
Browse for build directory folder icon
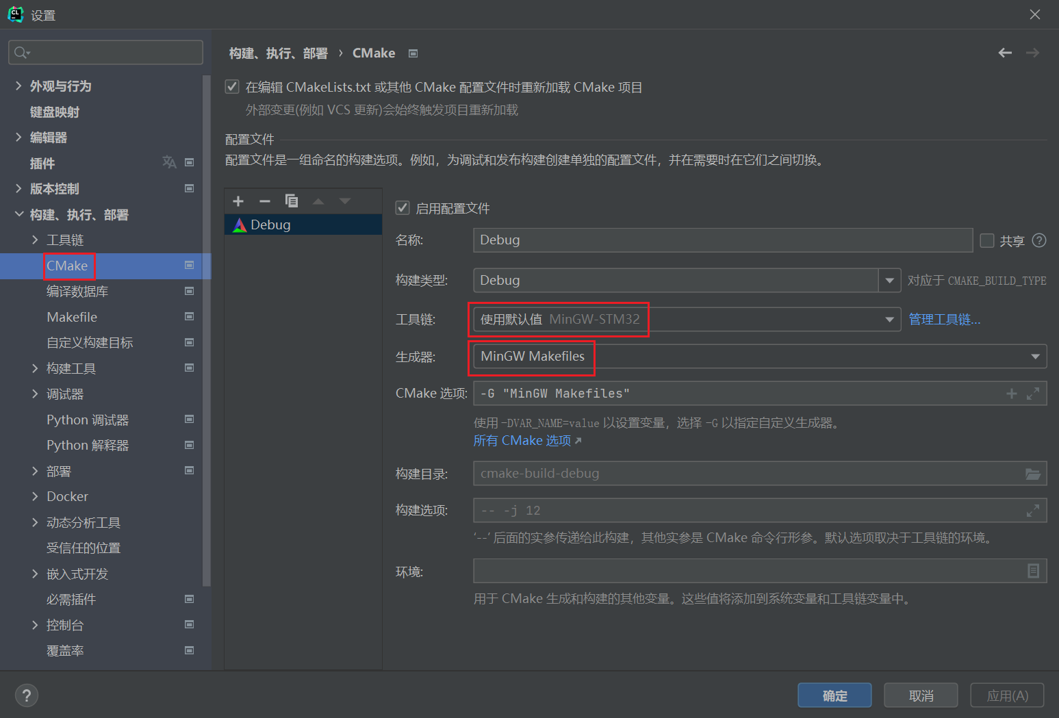1033,474
